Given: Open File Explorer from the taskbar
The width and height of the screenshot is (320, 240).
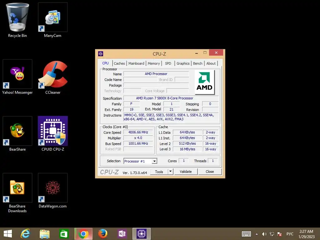Looking at the screenshot, I should coord(45,234).
